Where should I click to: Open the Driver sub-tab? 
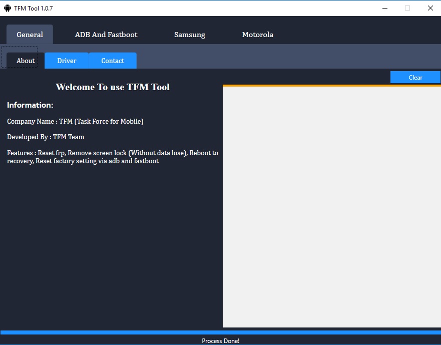tap(67, 61)
